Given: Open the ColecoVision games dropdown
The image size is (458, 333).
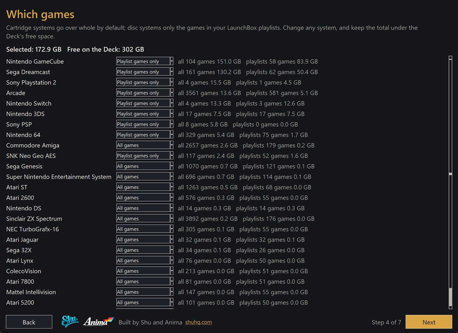Looking at the screenshot, I should click(145, 271).
